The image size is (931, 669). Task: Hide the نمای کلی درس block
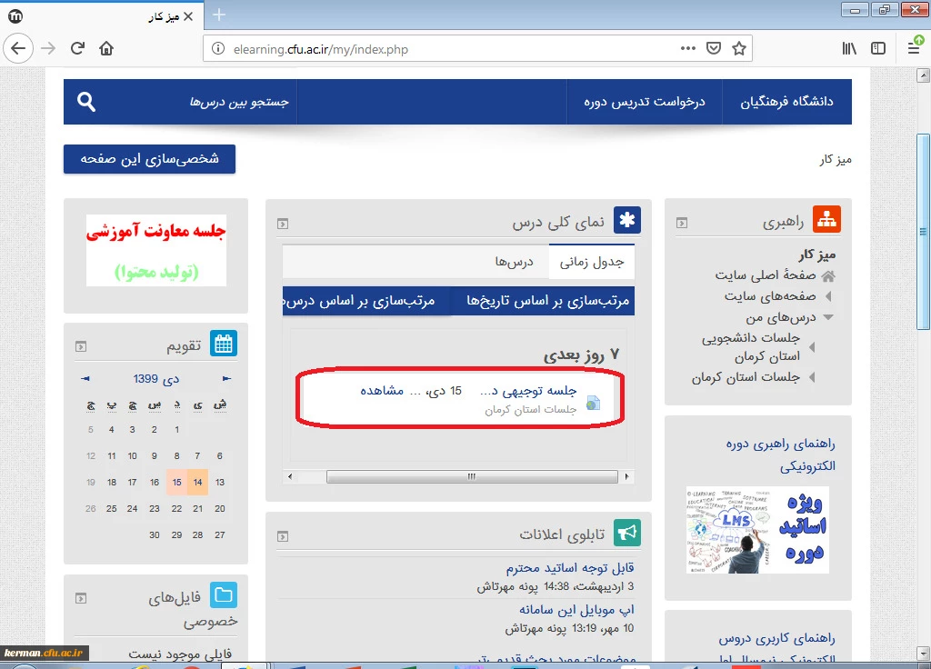coord(283,222)
